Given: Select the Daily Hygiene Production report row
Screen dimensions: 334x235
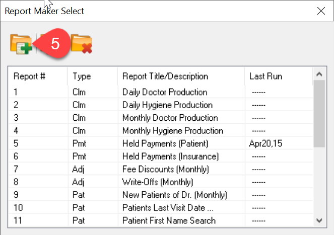Looking at the screenshot, I should click(x=161, y=105).
